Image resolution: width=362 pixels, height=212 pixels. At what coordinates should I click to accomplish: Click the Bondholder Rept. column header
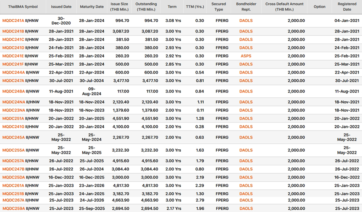pos(246,7)
